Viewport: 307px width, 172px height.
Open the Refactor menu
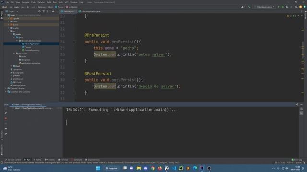coord(41,2)
